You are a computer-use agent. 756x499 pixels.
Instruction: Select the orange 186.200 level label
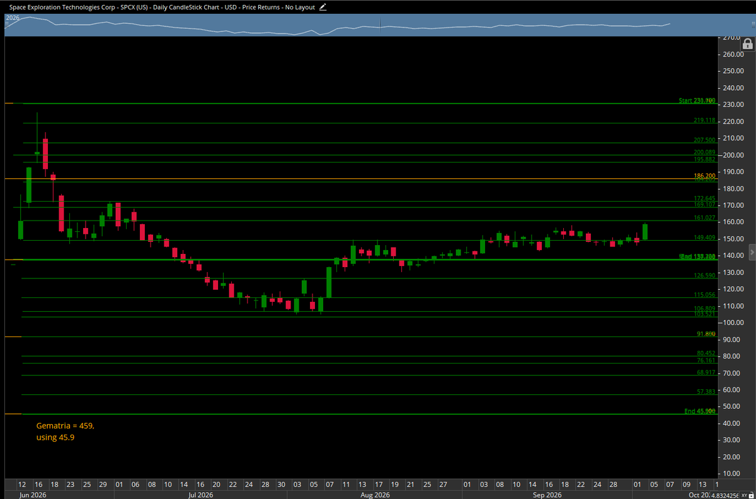point(704,176)
